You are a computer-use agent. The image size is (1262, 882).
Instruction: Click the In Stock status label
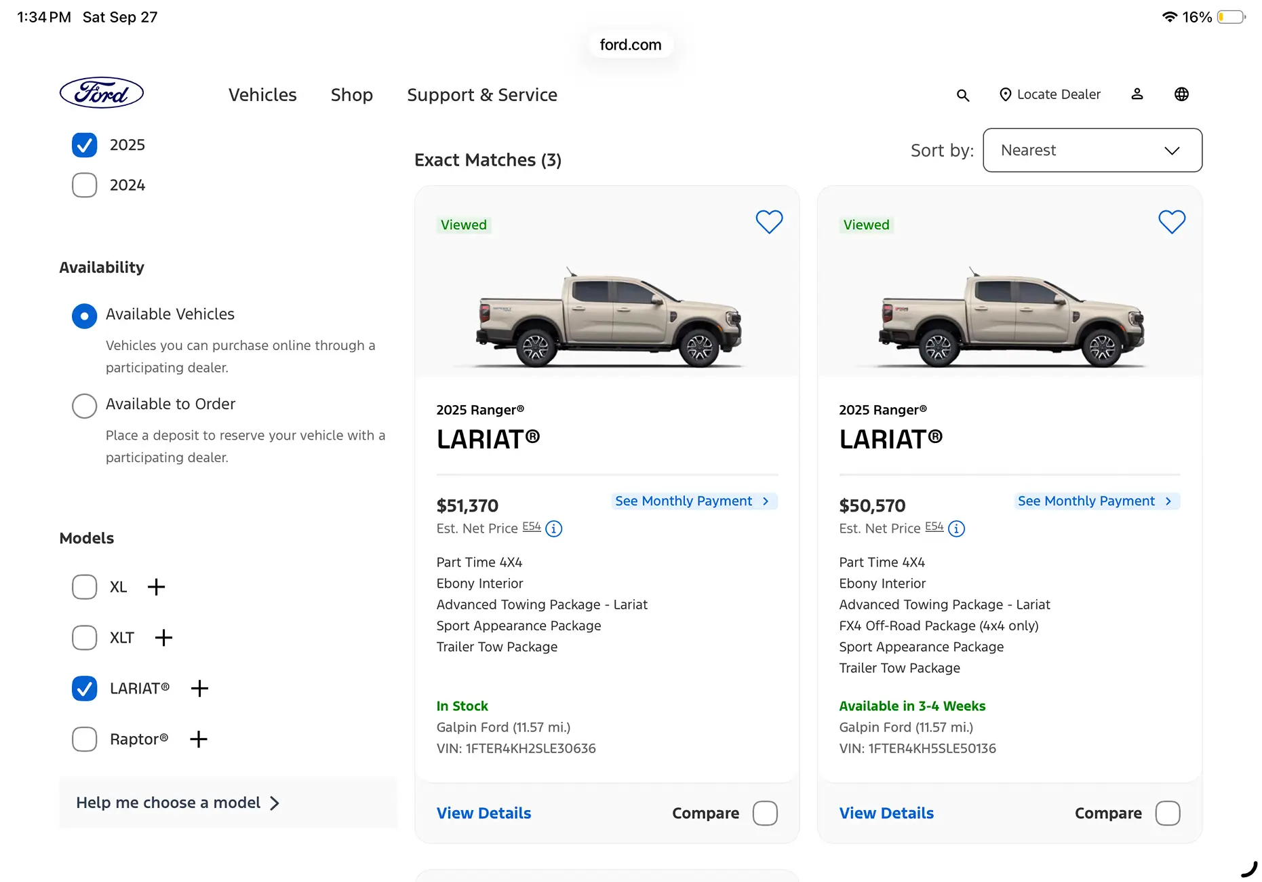tap(462, 706)
